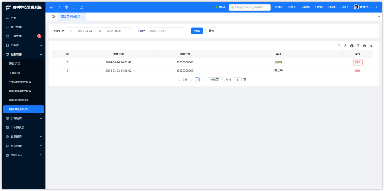The width and height of the screenshot is (384, 191).
Task: Select 坐席未接通报表 in the sidebar
Action: 19,100
